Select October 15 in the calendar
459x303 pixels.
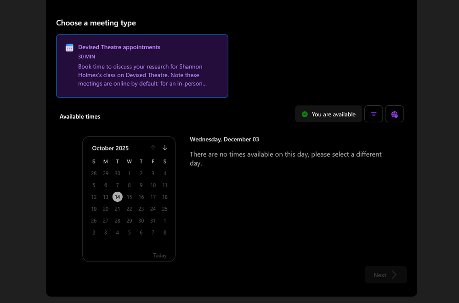point(130,197)
